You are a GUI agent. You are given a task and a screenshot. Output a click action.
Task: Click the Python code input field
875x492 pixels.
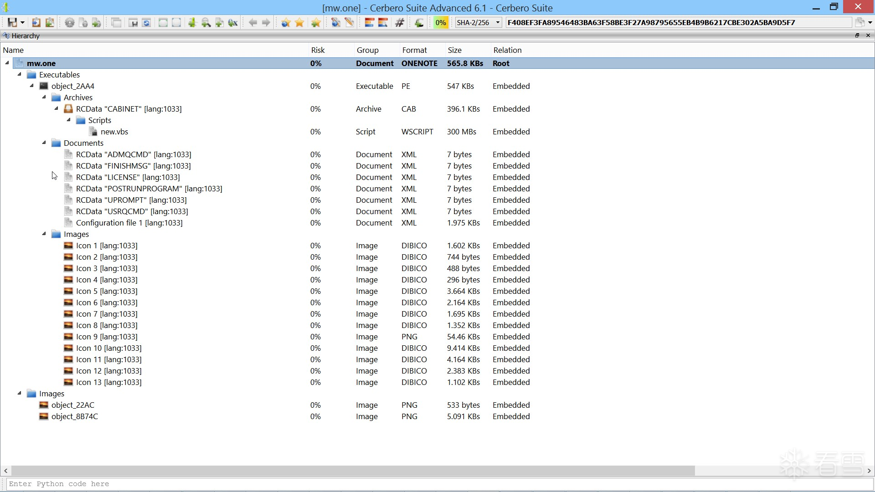[x=437, y=484]
